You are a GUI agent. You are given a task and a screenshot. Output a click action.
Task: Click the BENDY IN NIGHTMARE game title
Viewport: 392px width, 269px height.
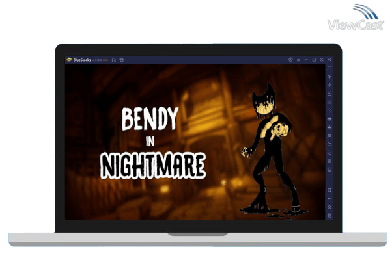tap(153, 143)
